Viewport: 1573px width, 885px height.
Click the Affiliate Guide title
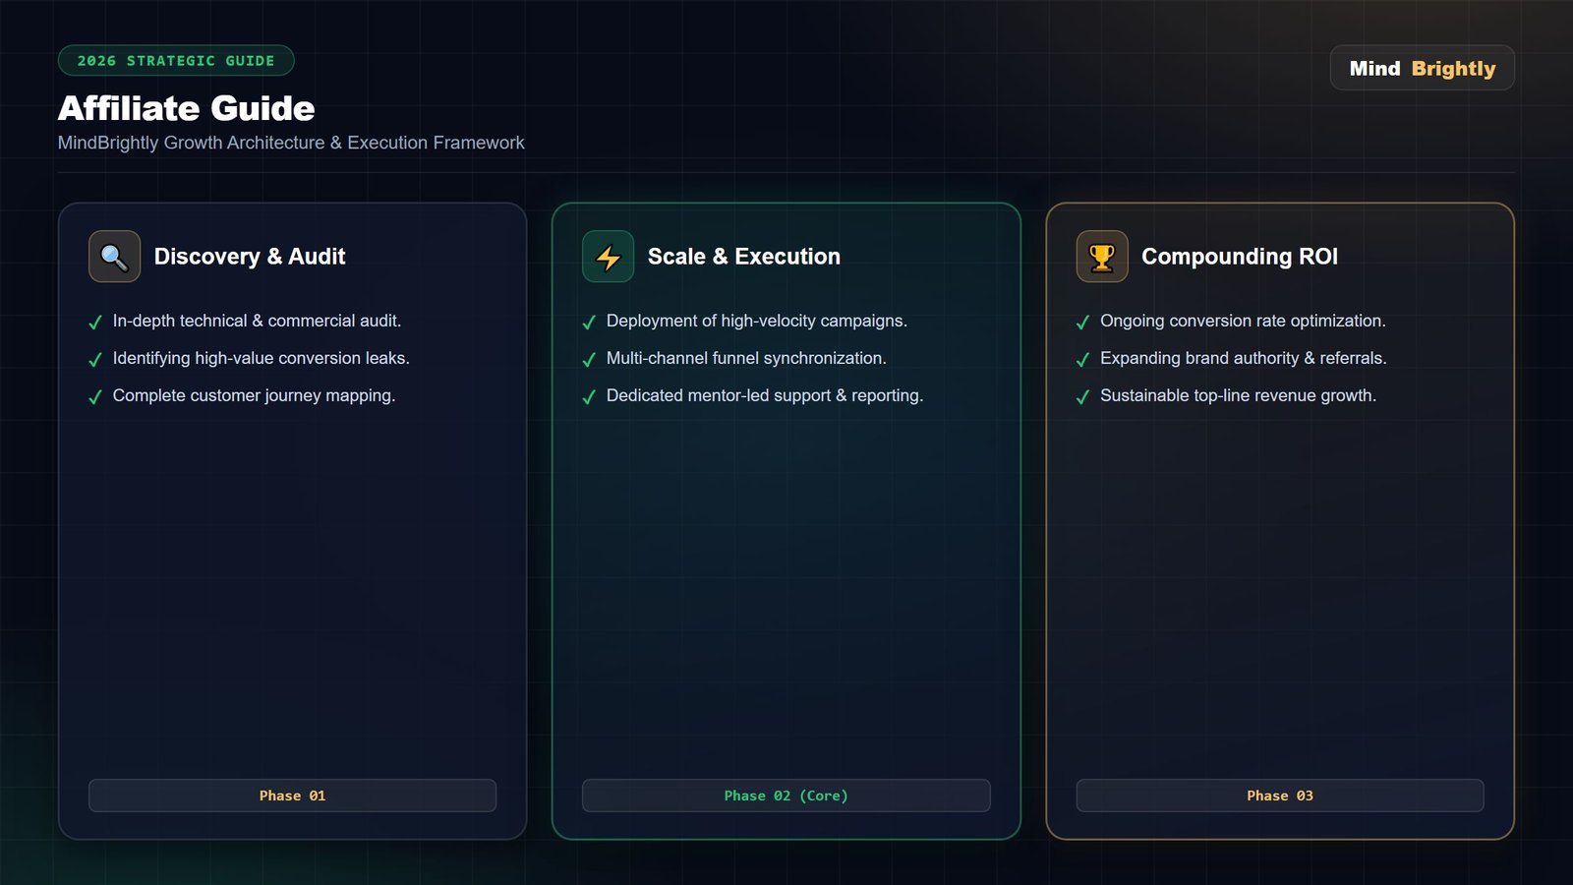[187, 108]
